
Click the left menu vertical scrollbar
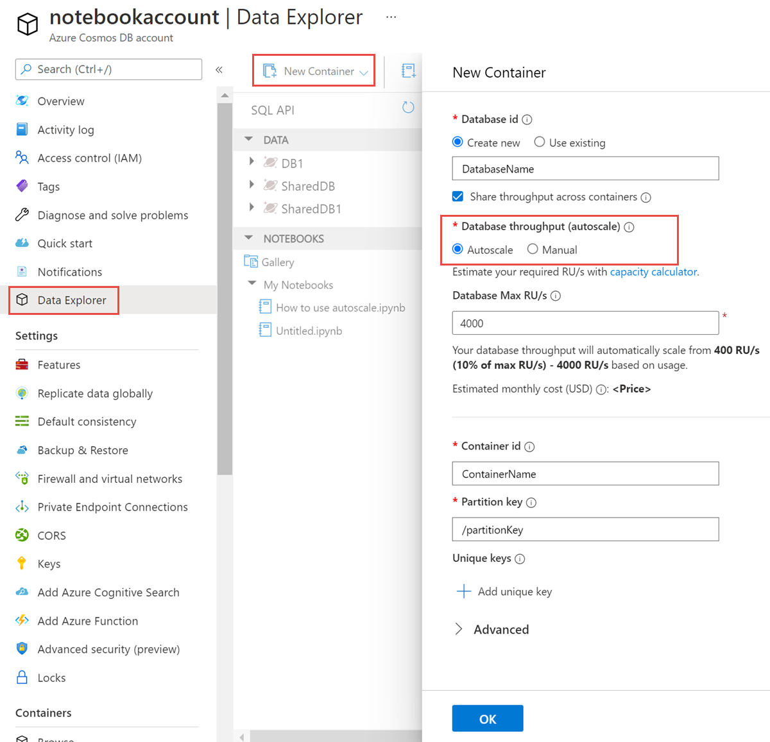[225, 289]
